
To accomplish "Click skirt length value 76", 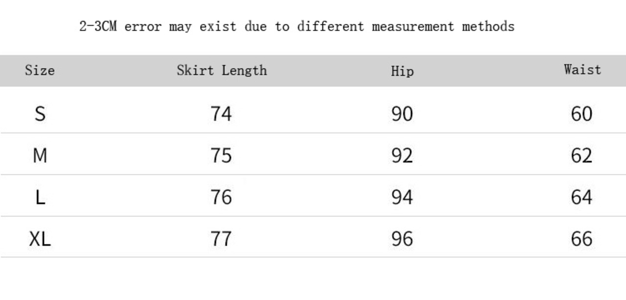I will (221, 197).
